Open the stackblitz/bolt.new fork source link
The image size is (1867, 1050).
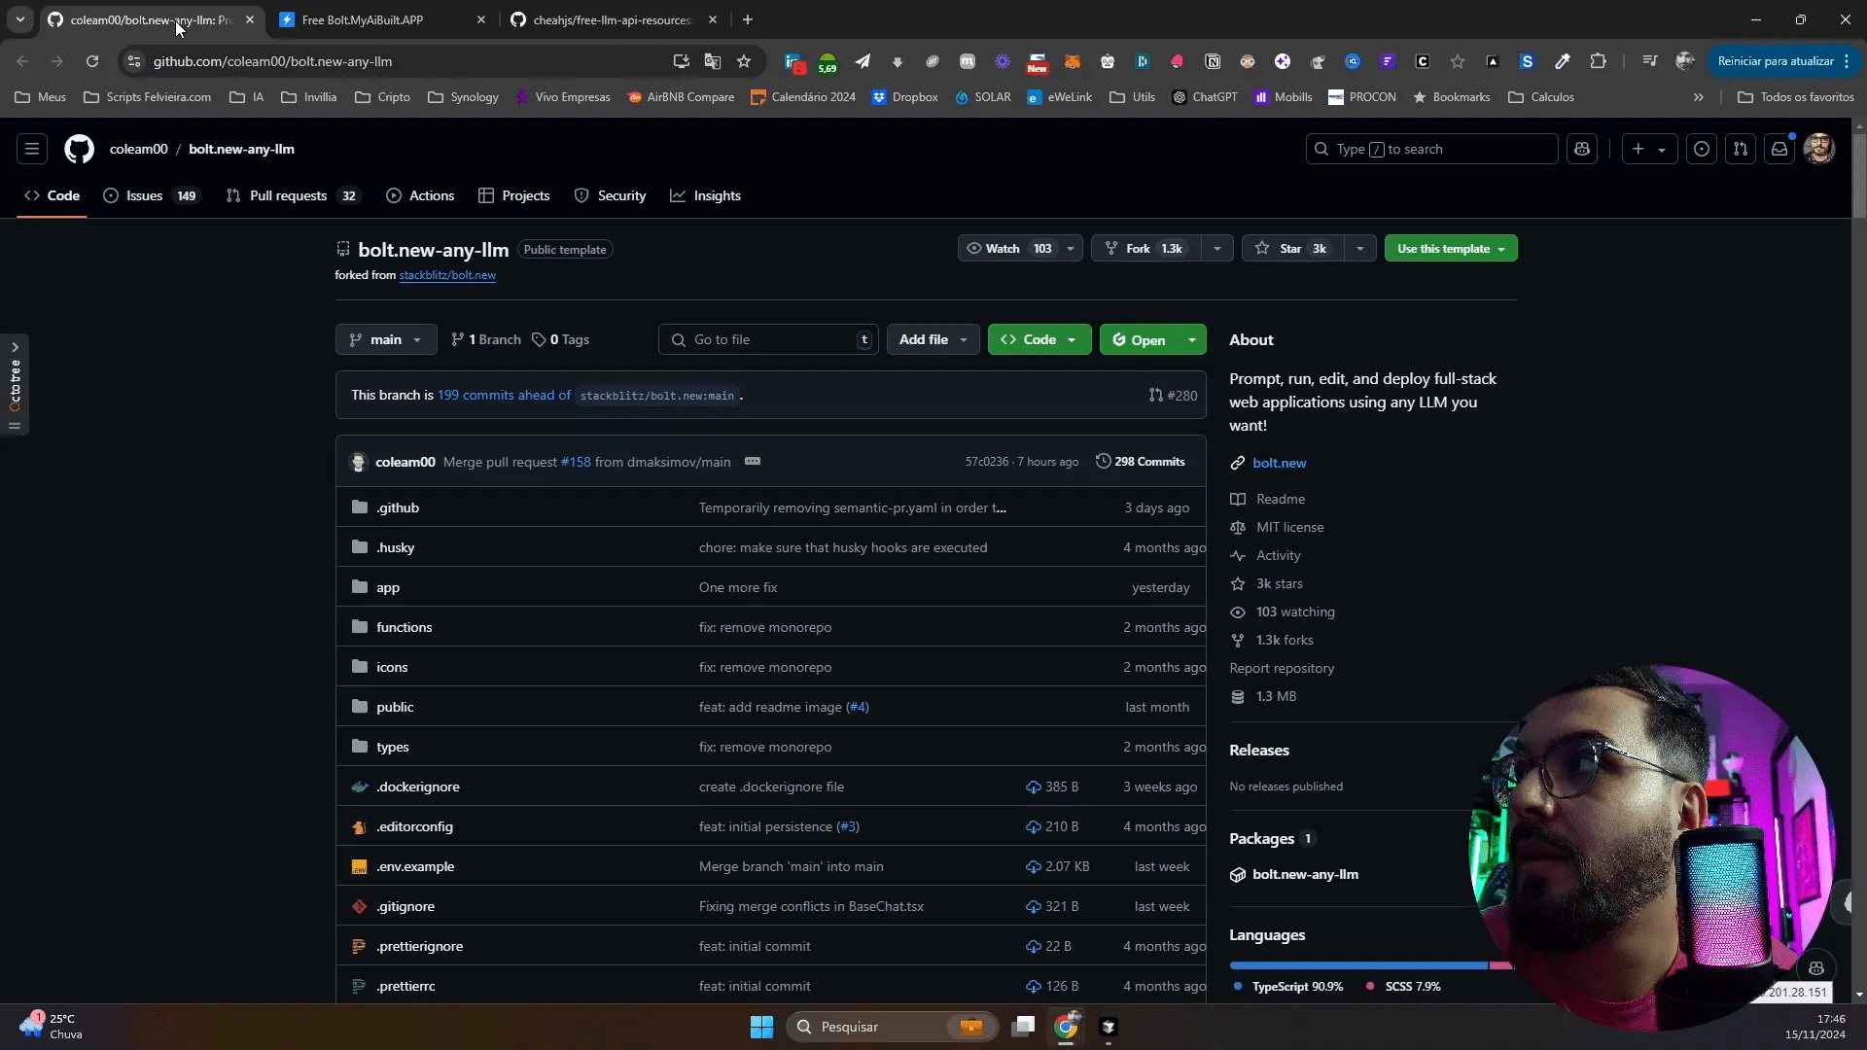click(x=447, y=275)
